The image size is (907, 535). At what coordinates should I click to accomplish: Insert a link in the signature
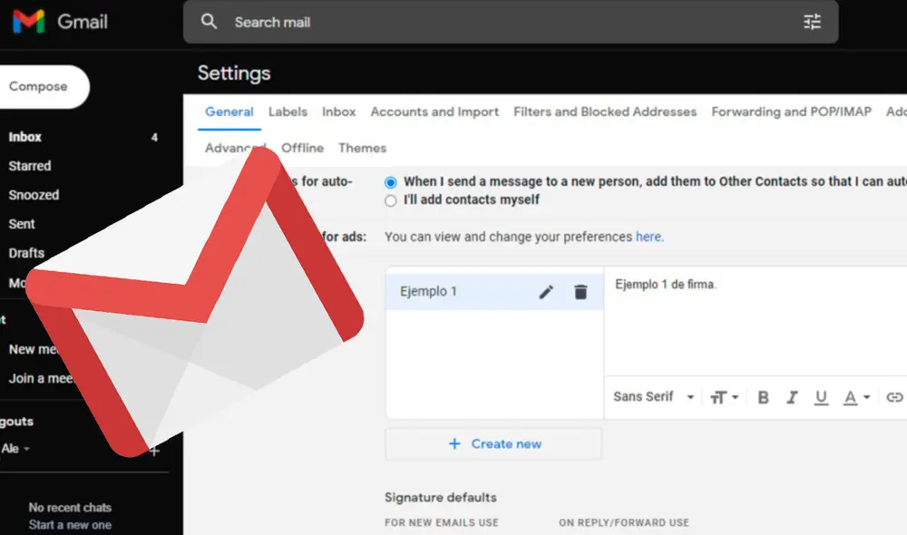coord(893,397)
